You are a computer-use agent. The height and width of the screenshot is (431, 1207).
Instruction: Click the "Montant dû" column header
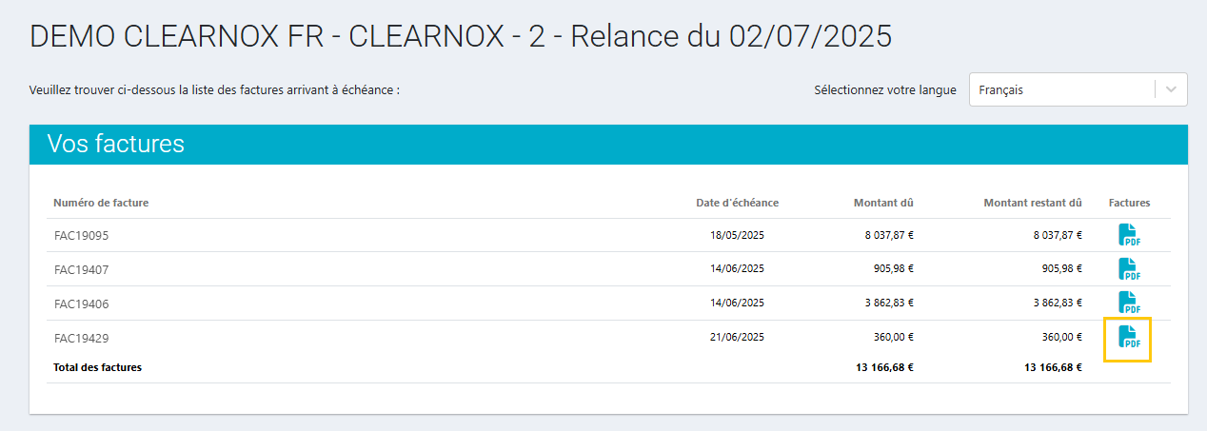pos(883,203)
